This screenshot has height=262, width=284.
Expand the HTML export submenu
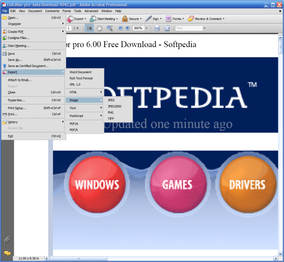point(84,92)
